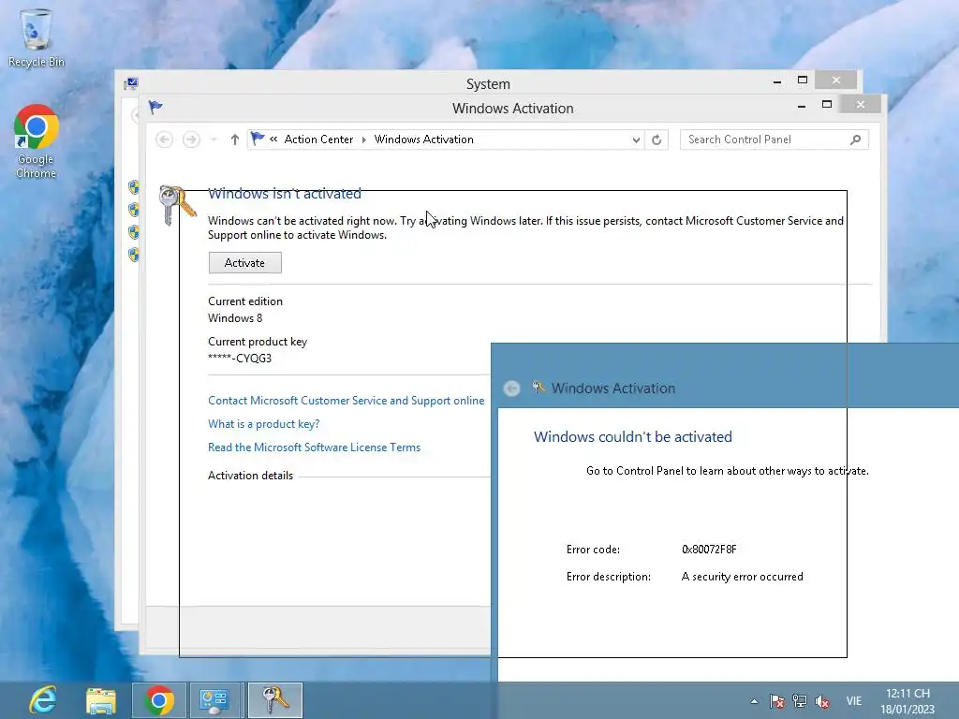The height and width of the screenshot is (719, 959).
Task: Select the error code 0x80072F8F text
Action: click(709, 549)
